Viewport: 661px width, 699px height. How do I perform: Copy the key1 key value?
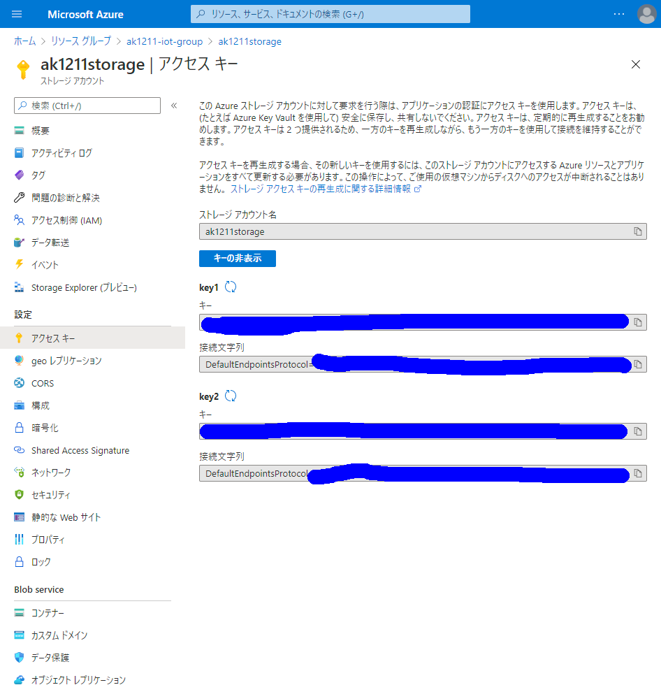point(637,322)
